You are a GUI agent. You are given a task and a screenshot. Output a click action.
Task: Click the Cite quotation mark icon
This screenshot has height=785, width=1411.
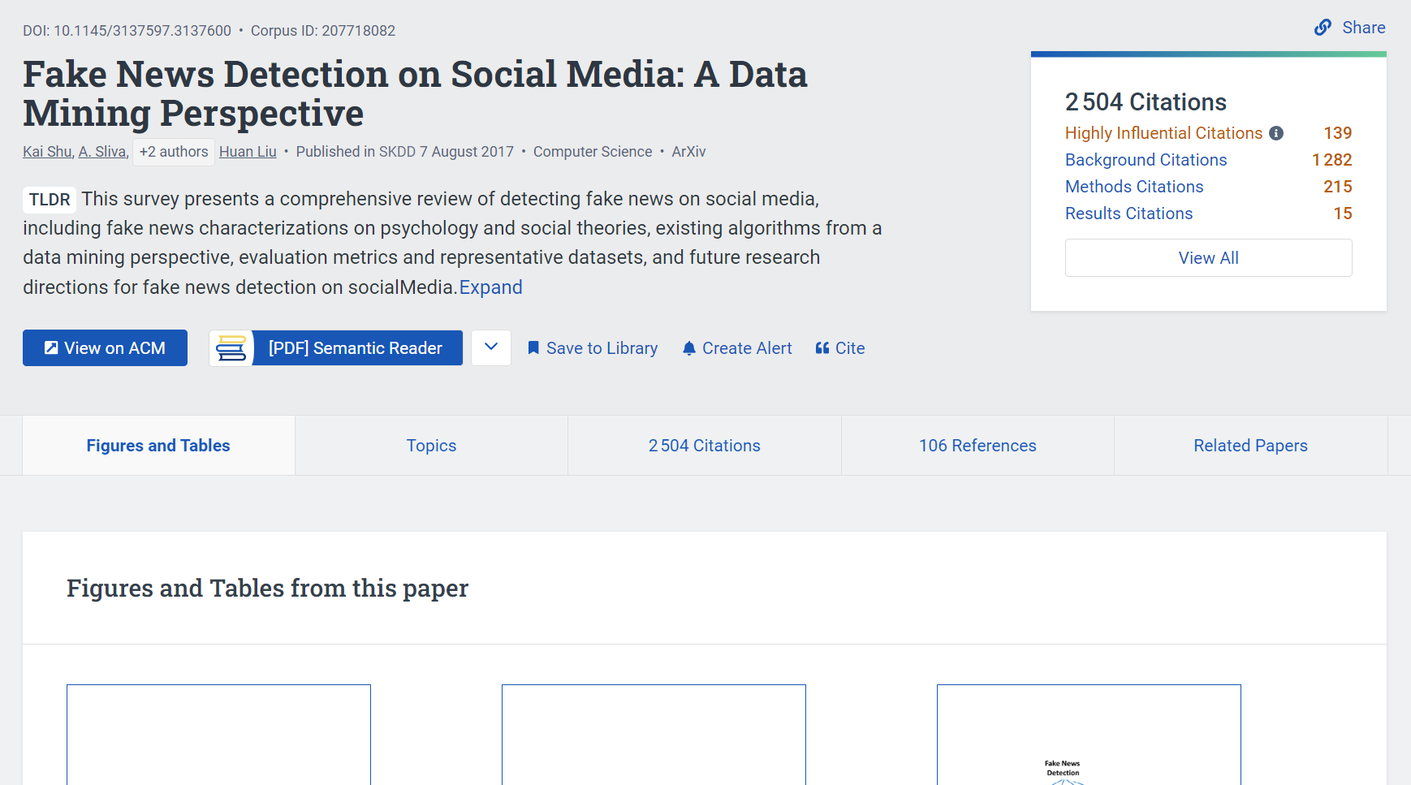822,348
